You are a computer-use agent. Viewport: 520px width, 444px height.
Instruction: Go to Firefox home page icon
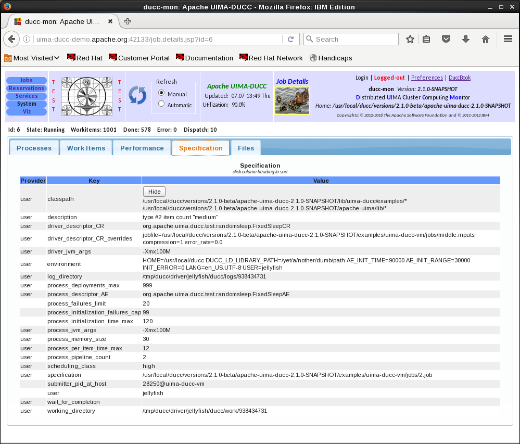[486, 39]
